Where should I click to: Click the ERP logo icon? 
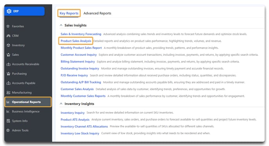pos(9,11)
